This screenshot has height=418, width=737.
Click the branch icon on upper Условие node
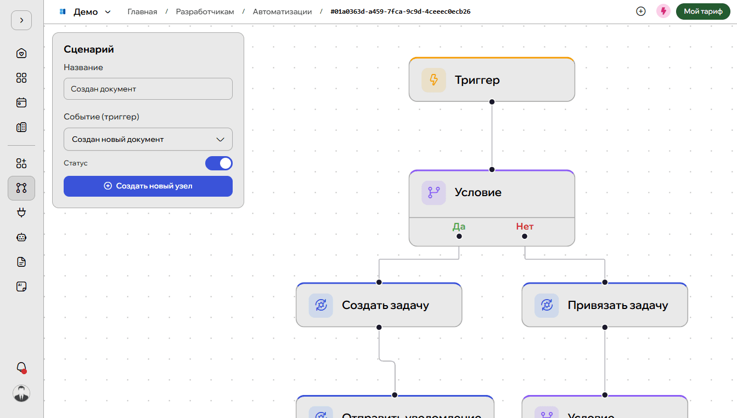click(434, 193)
